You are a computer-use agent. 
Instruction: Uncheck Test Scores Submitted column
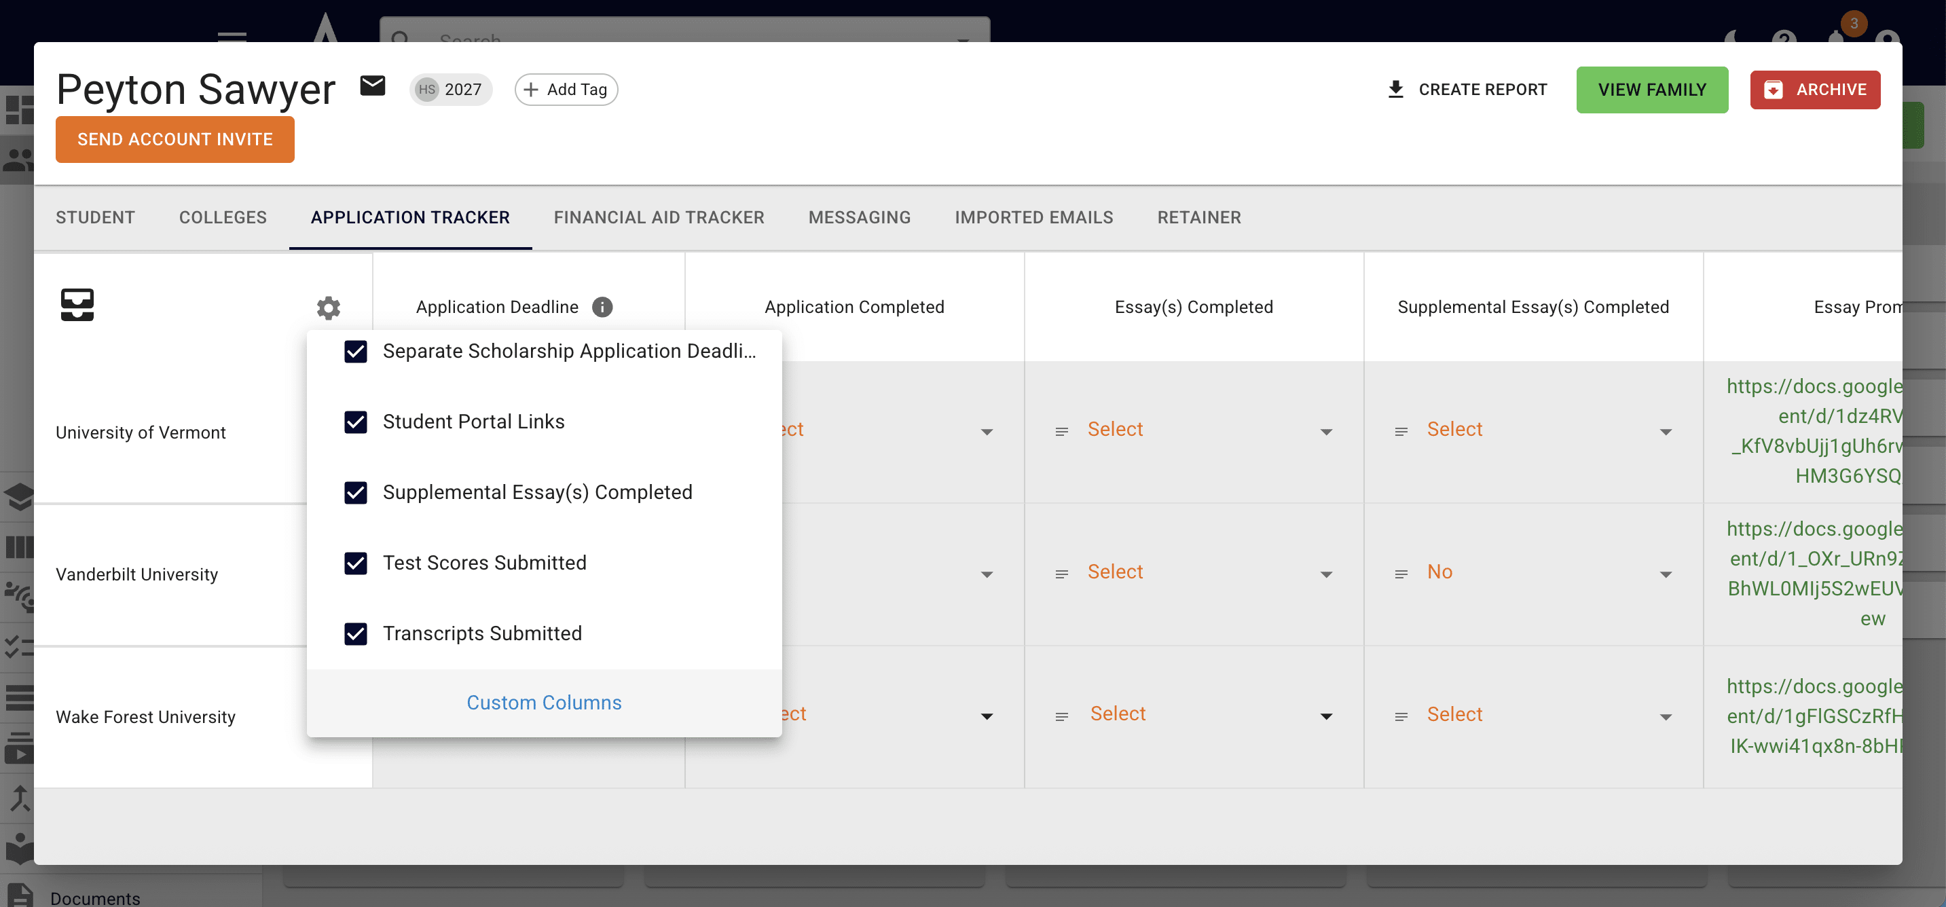(x=355, y=563)
